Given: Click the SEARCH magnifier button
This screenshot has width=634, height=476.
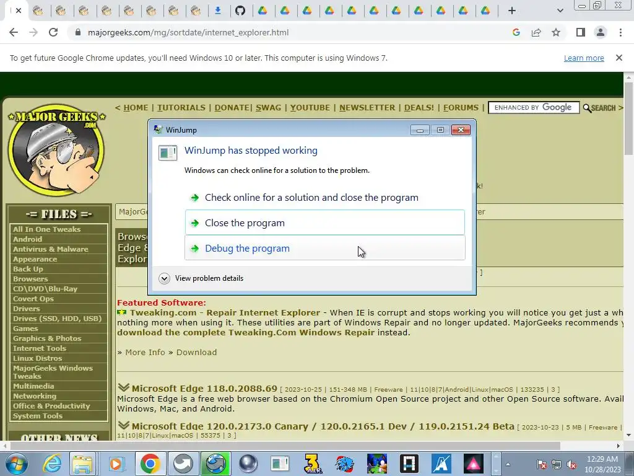Looking at the screenshot, I should pyautogui.click(x=599, y=108).
